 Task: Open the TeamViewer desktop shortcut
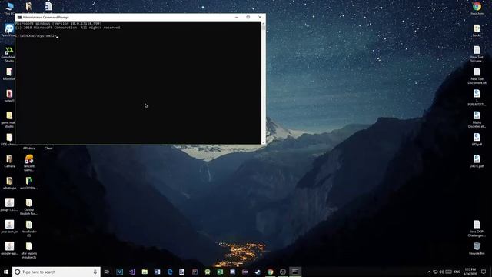pyautogui.click(x=9, y=31)
